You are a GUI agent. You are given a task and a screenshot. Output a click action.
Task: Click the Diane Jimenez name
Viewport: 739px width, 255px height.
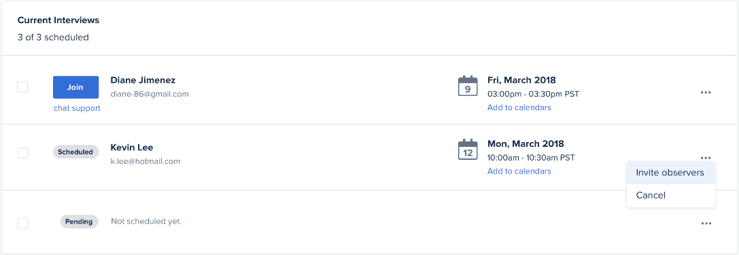[143, 80]
